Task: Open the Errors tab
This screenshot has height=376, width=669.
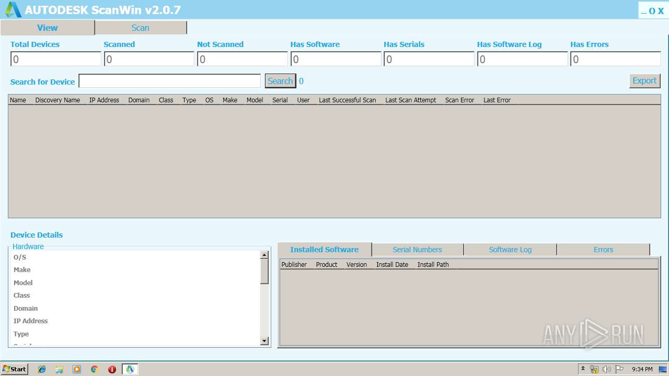Action: tap(603, 250)
